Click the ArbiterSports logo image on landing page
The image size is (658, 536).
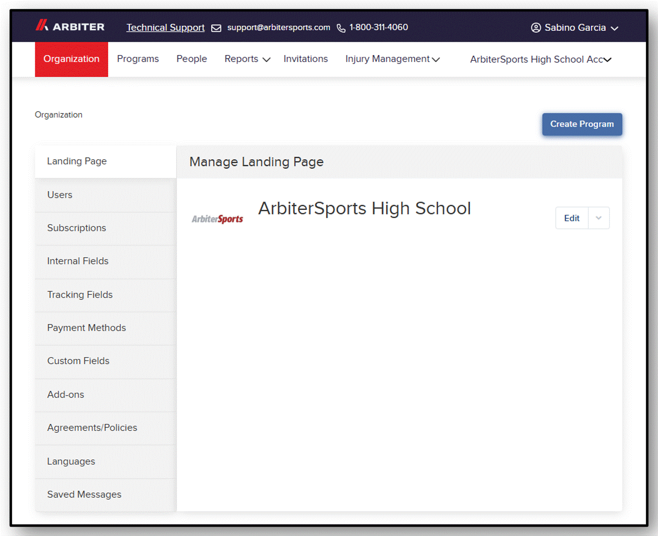click(218, 219)
